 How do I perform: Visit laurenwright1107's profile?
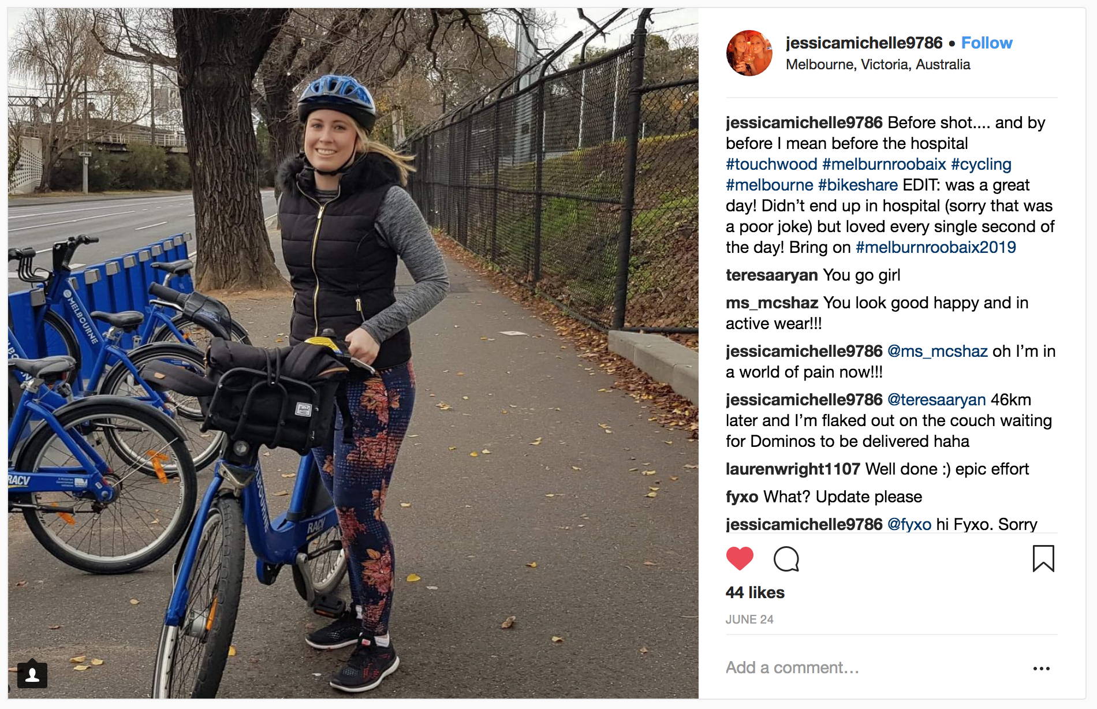[793, 469]
